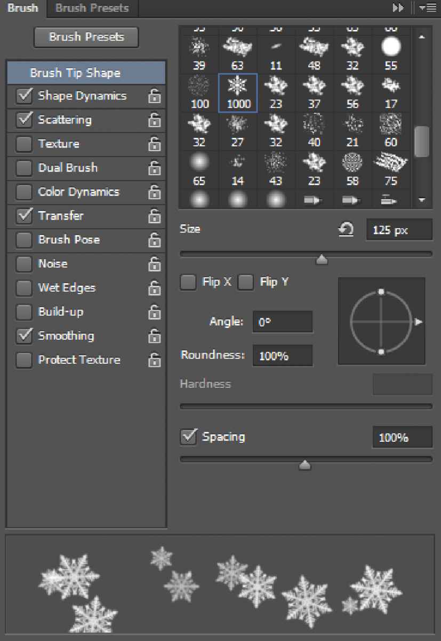Click the lock icon next to Scattering
Image resolution: width=441 pixels, height=641 pixels.
(154, 120)
